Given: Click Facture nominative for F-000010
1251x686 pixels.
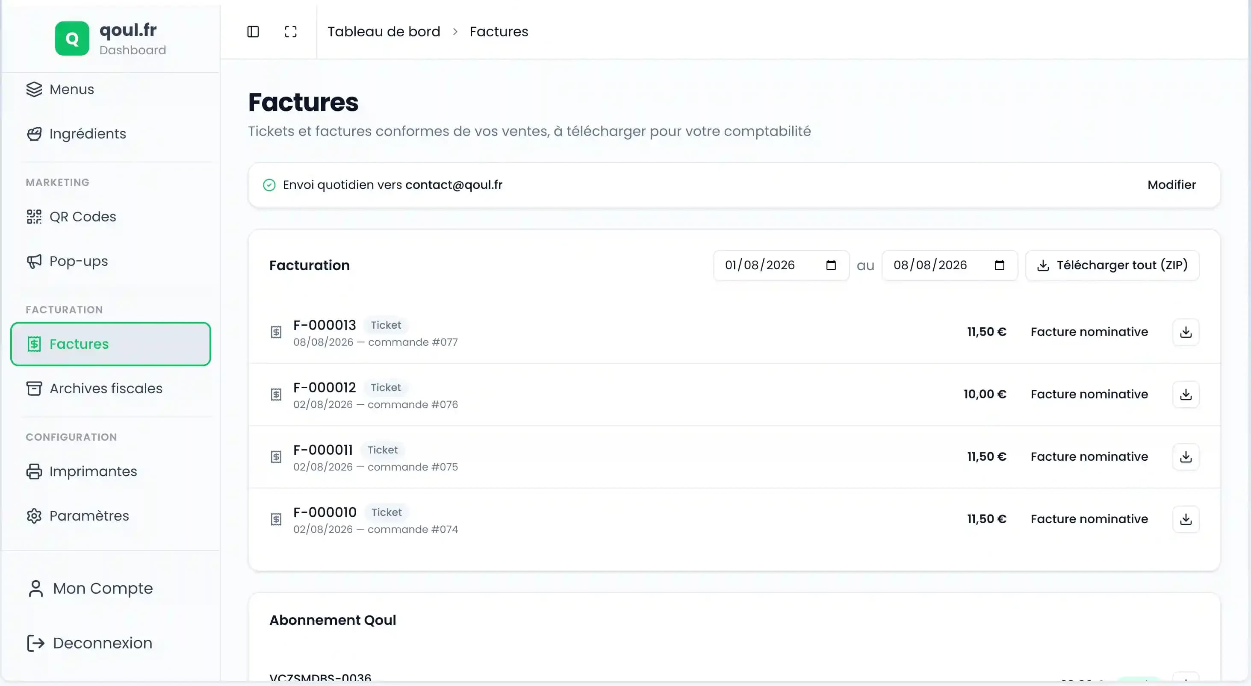Looking at the screenshot, I should coord(1089,519).
